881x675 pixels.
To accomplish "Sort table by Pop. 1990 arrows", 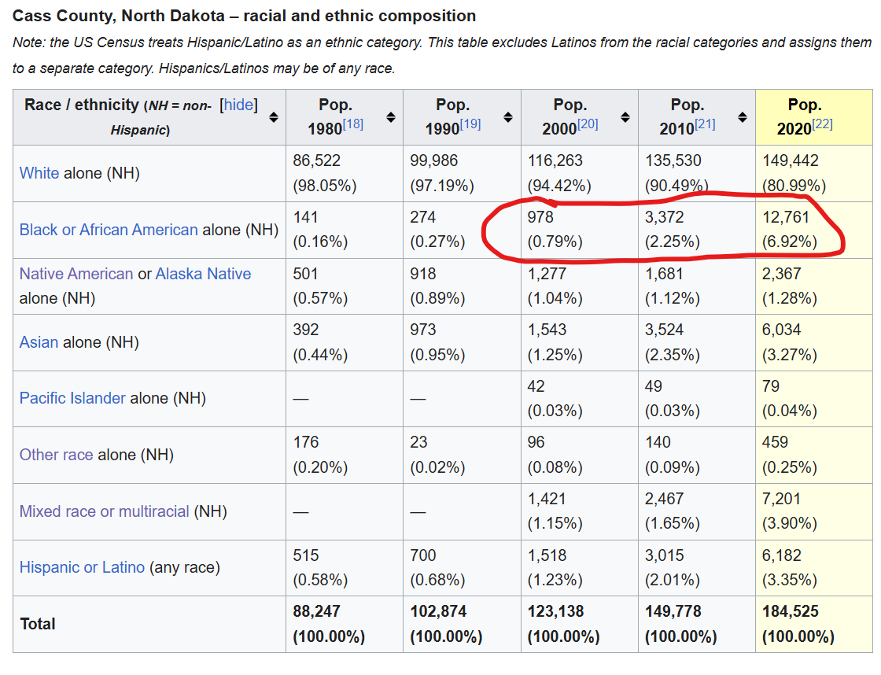I will 508,117.
